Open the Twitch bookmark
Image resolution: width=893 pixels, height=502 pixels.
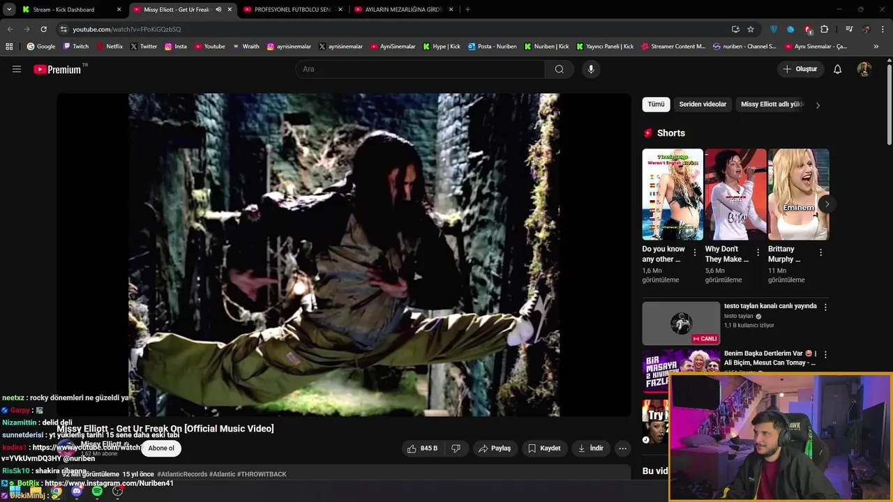76,47
